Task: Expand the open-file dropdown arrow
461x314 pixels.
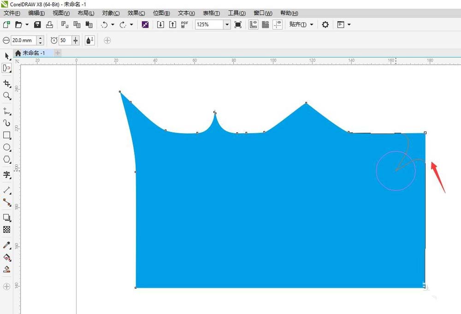Action: 27,24
